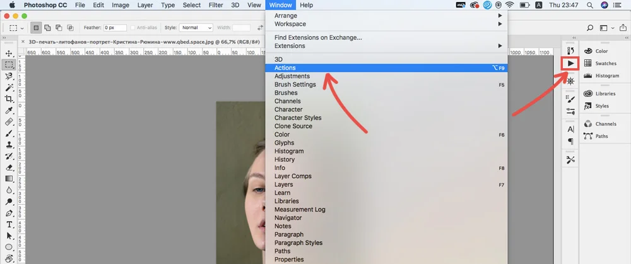Open the History panel icon
631x264 pixels.
point(570,51)
